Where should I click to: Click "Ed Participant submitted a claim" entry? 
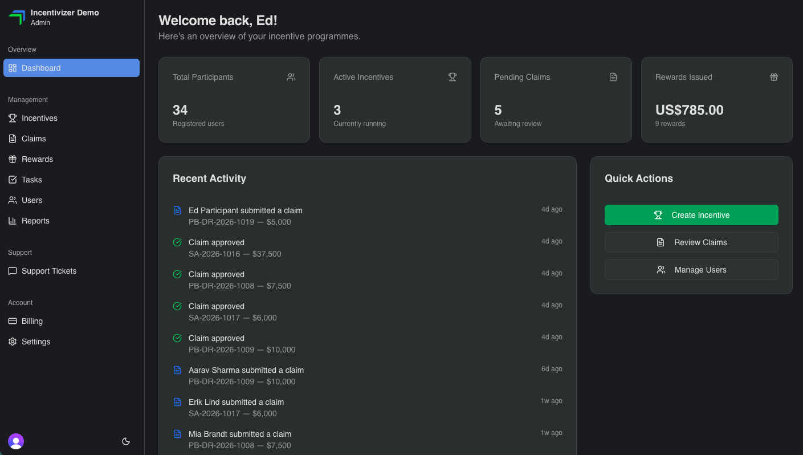246,210
